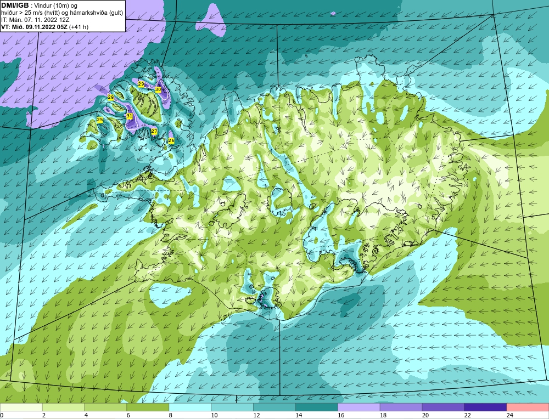Click the legend scale value 16
This screenshot has width=549, height=419.
click(341, 415)
